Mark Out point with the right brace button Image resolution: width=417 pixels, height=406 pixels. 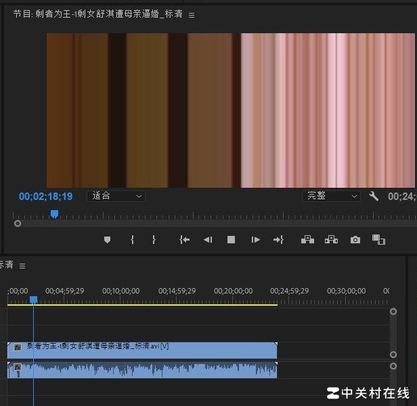point(154,240)
